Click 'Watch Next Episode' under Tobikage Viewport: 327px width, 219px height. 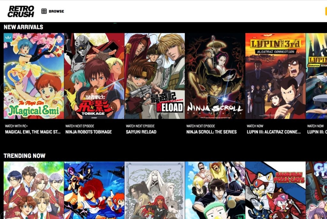80,126
